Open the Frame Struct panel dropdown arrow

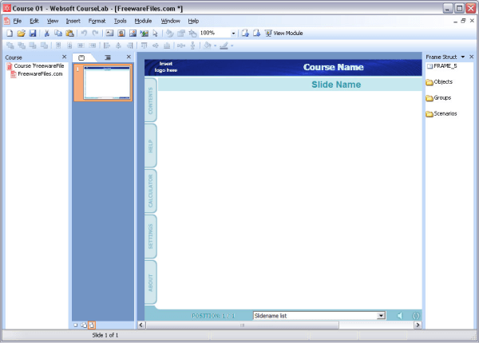point(463,57)
